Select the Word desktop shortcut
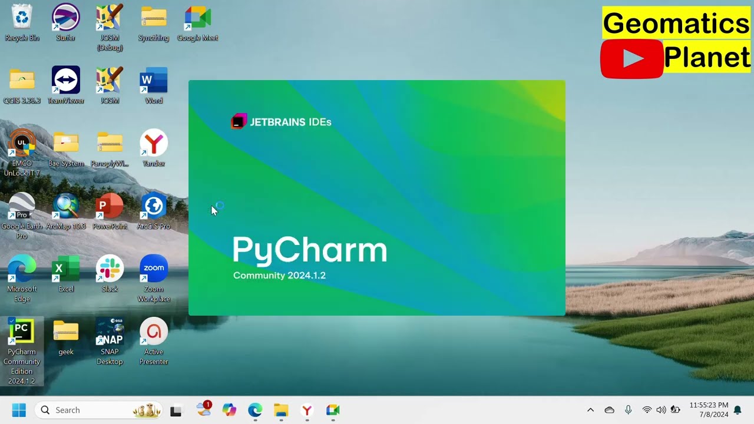The height and width of the screenshot is (424, 754). pyautogui.click(x=154, y=85)
